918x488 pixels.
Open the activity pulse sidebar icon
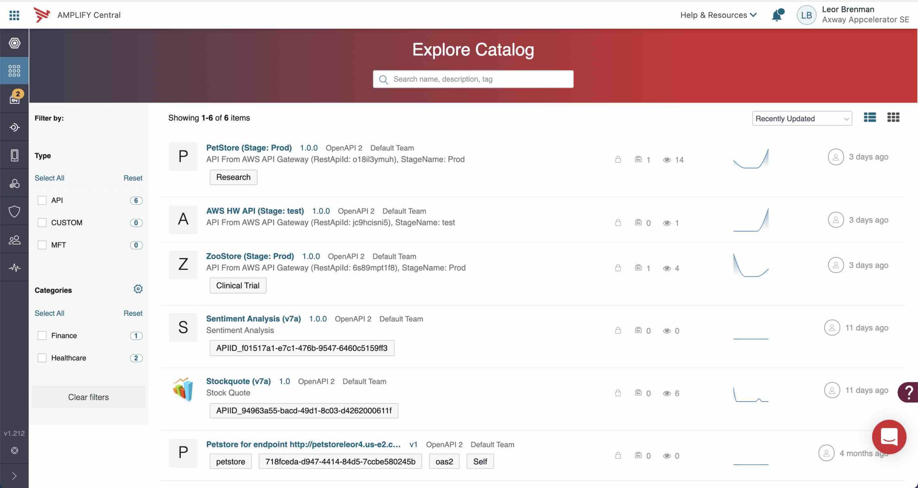pyautogui.click(x=14, y=268)
